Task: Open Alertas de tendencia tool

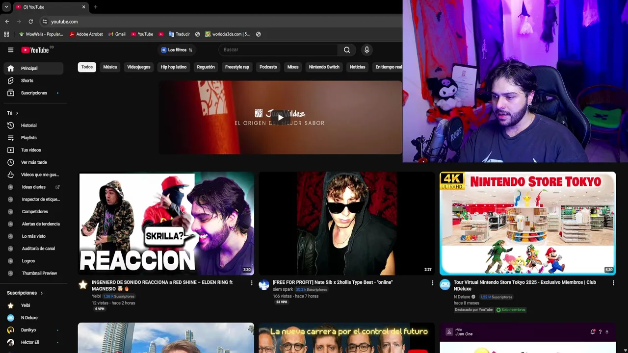Action: point(33,224)
